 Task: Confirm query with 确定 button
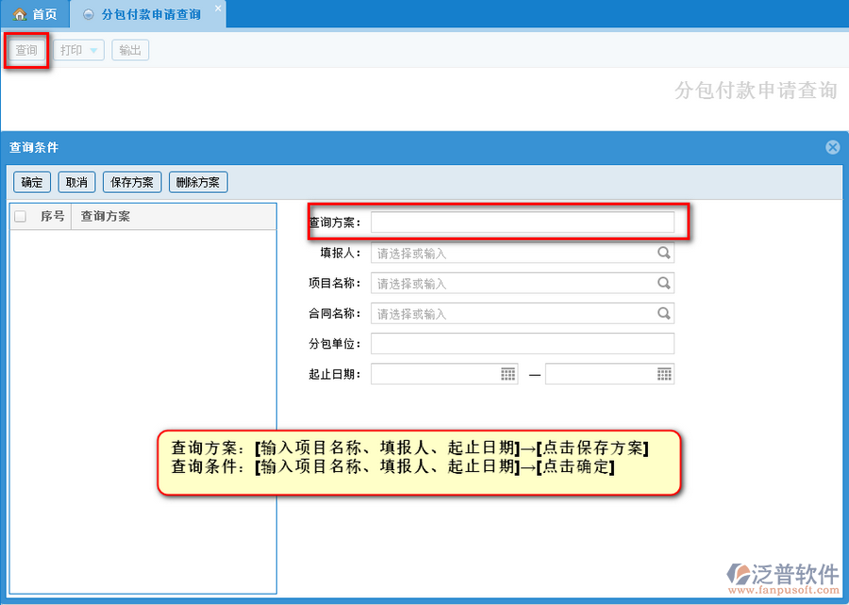point(32,182)
